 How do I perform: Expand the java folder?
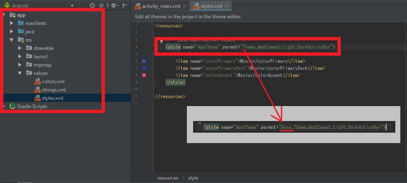(11, 32)
